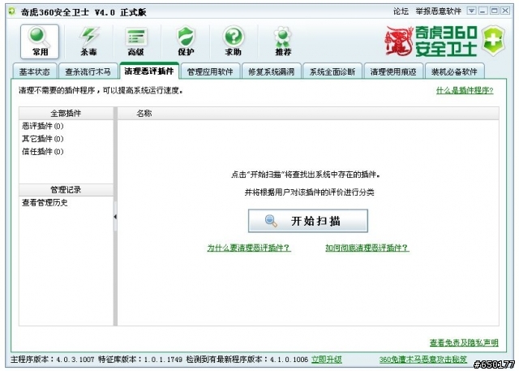Click the red tiger logo emblem
Viewport: 519px width, 371px height.
[399, 41]
